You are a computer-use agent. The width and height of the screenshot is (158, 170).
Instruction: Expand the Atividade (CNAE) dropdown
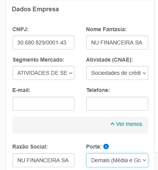(117, 73)
